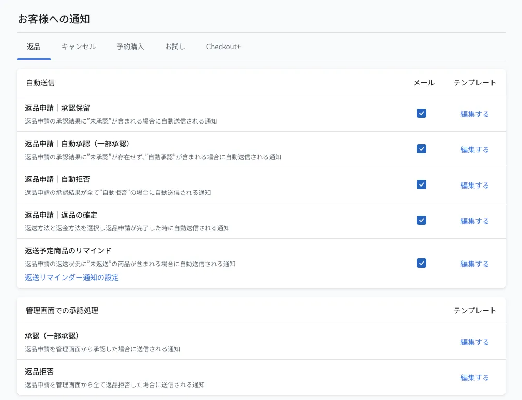522x400 pixels.
Task: Open the キャンセル tab
Action: point(79,47)
